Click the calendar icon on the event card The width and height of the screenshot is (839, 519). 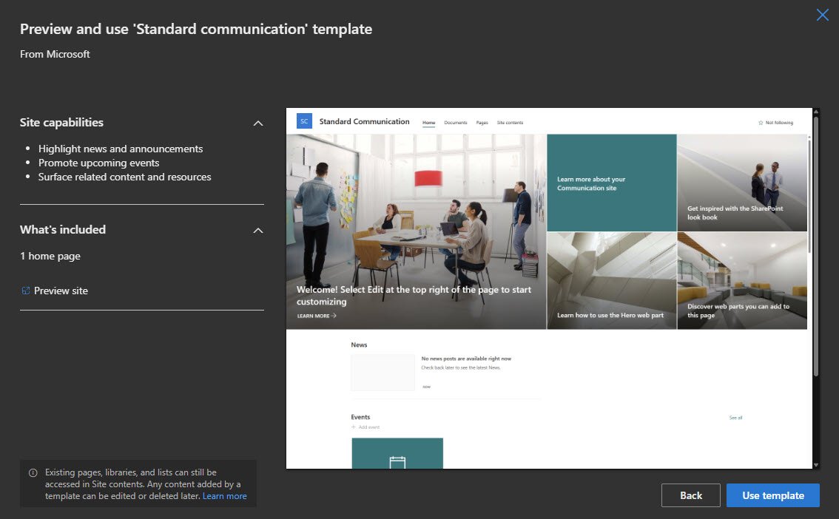tap(397, 462)
